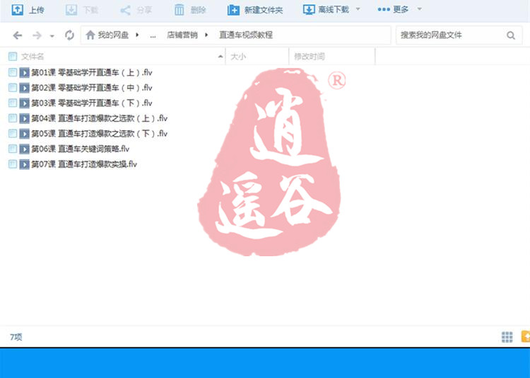Image resolution: width=530 pixels, height=378 pixels.
Task: Click the video icon of 第04课
Action: pyautogui.click(x=24, y=118)
